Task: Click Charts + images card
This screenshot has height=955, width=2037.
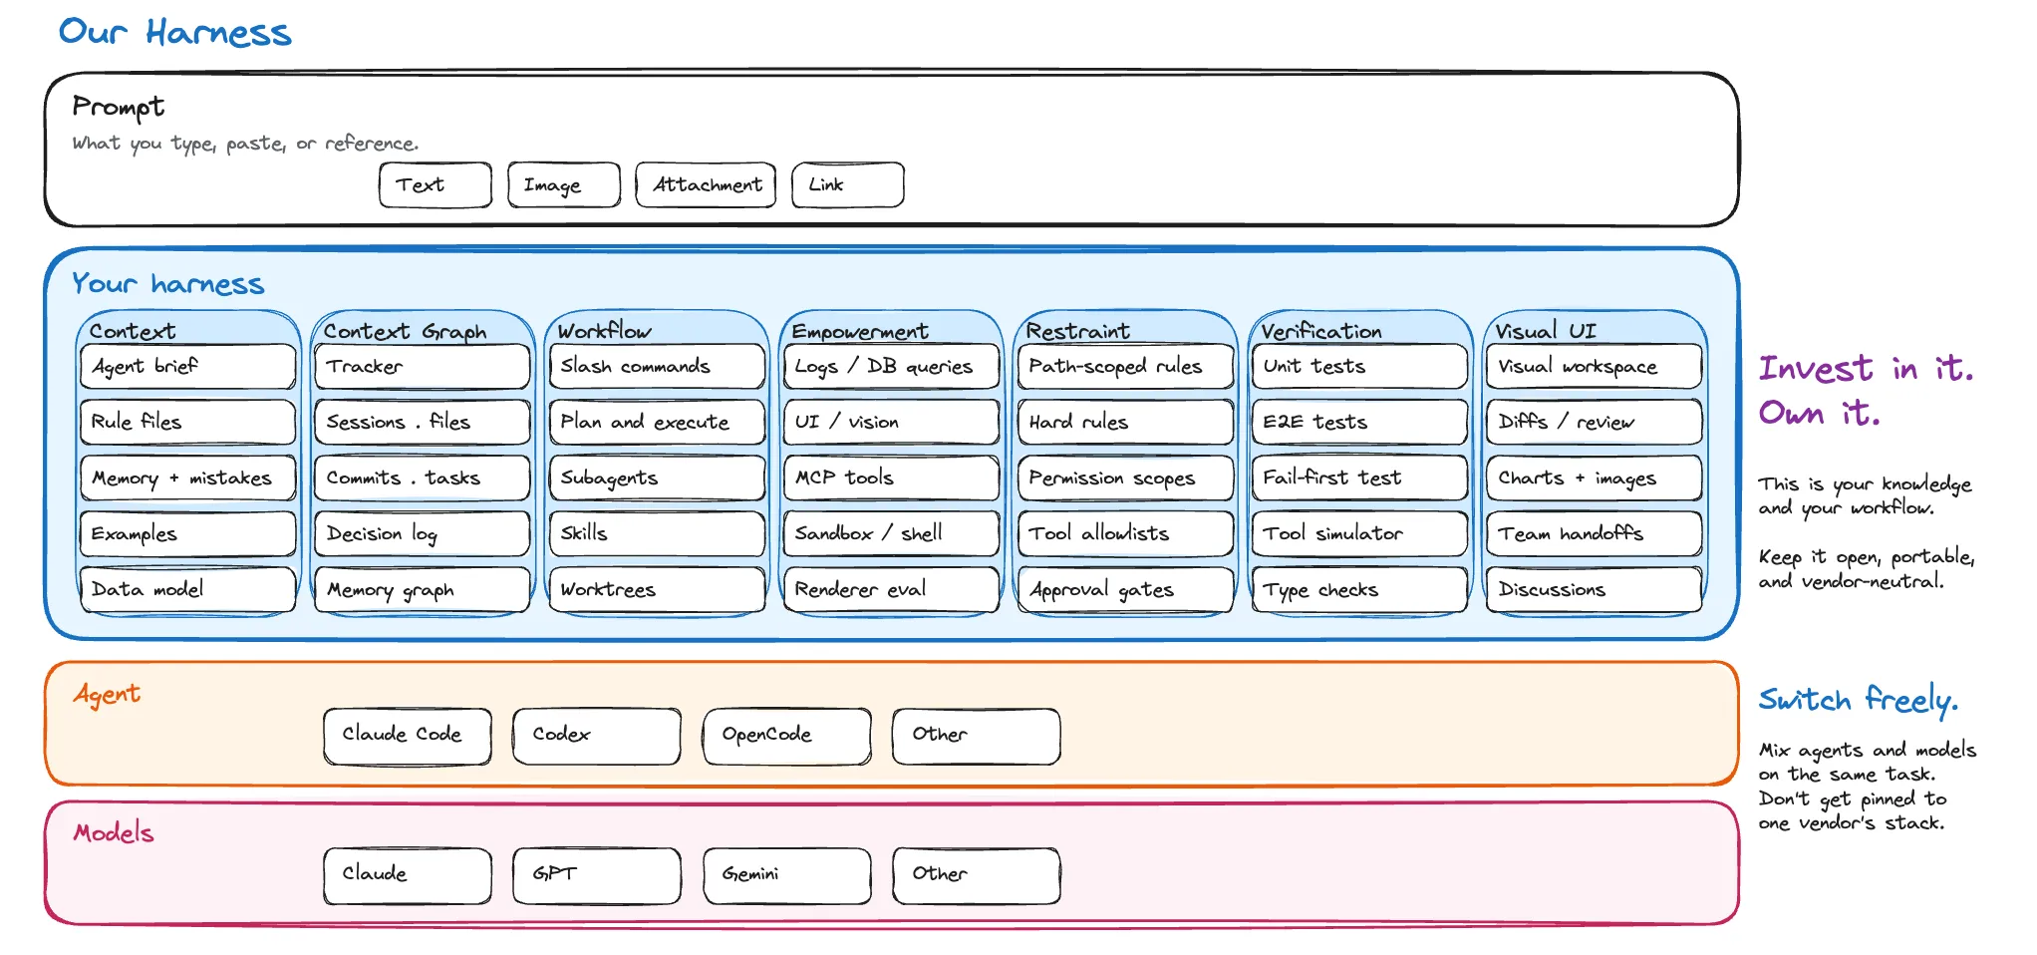Action: [x=1595, y=478]
